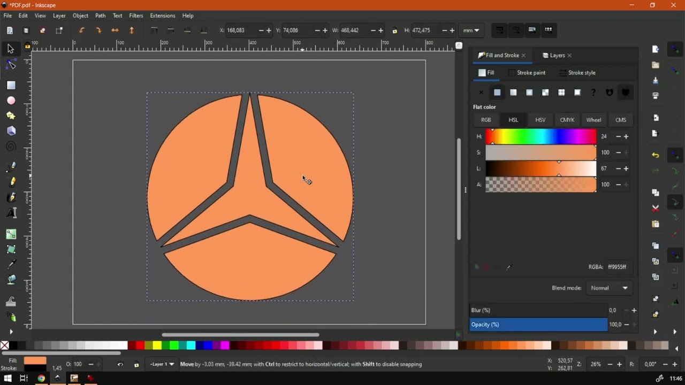The height and width of the screenshot is (385, 685).
Task: Open the Layer 1 selector dropdown
Action: [x=162, y=365]
